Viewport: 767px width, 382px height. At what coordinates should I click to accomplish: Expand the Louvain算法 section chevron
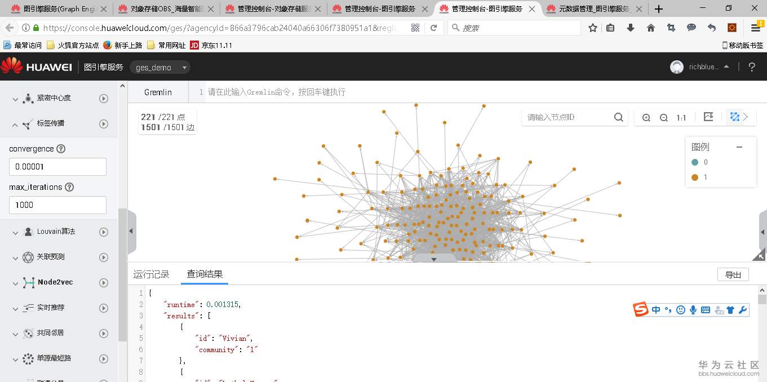click(x=15, y=232)
